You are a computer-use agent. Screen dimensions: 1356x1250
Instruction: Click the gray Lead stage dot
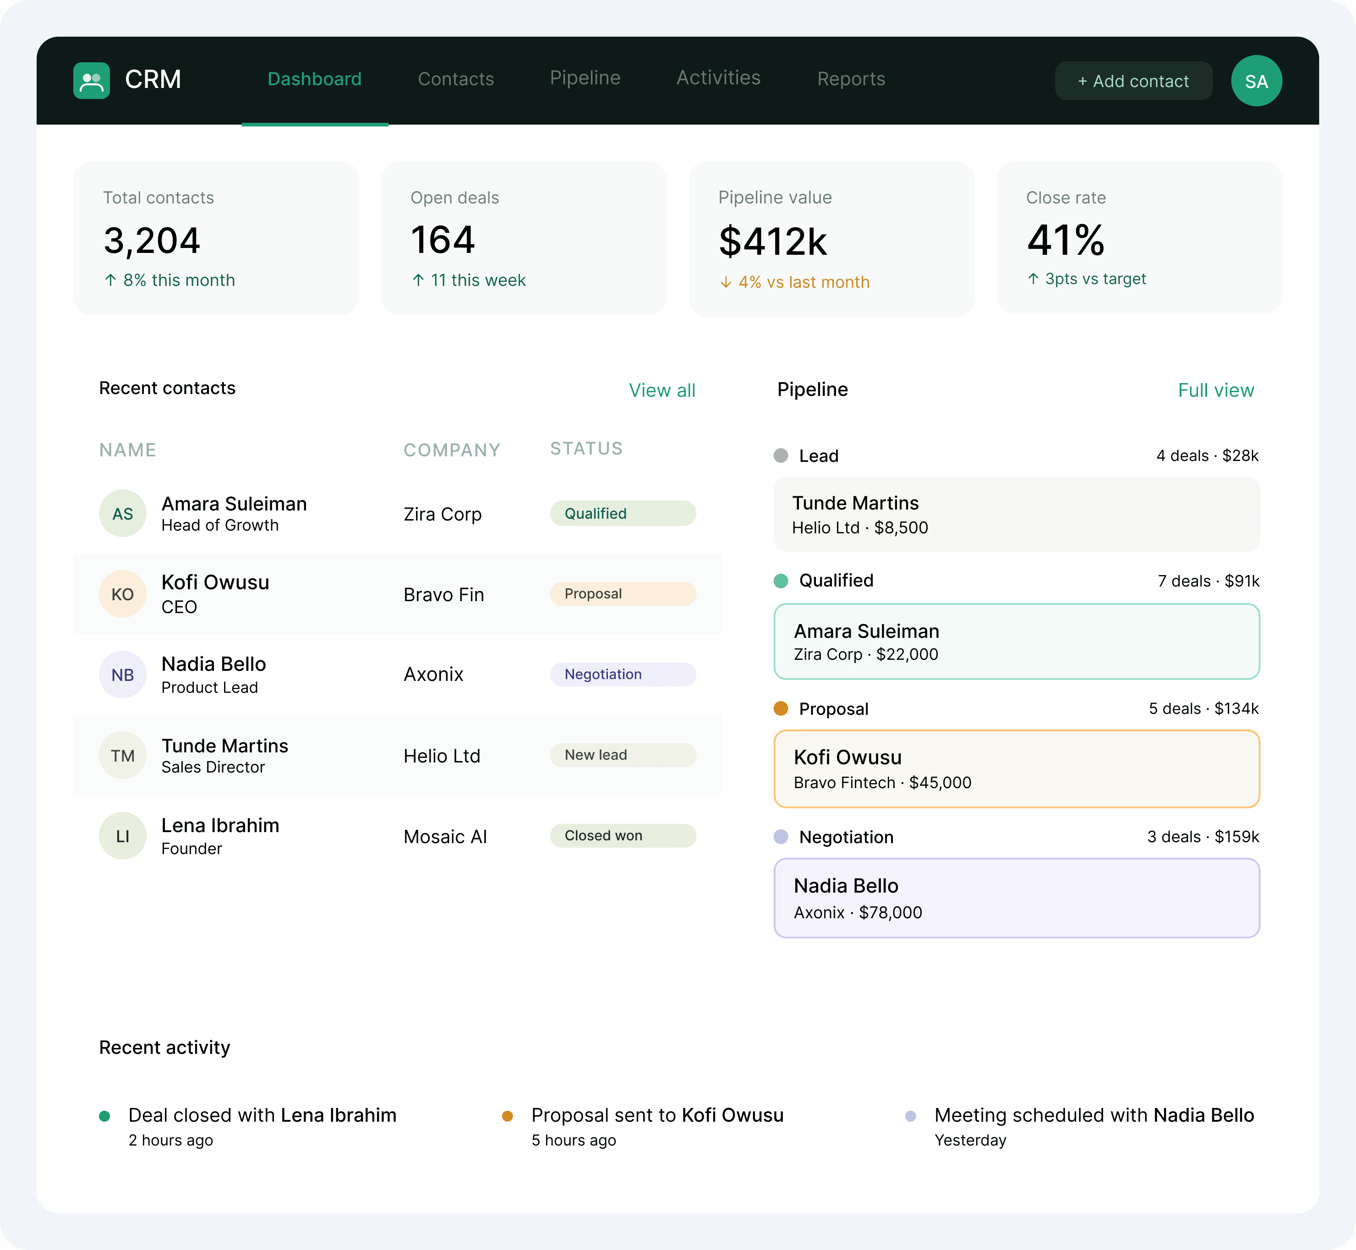[x=781, y=455]
